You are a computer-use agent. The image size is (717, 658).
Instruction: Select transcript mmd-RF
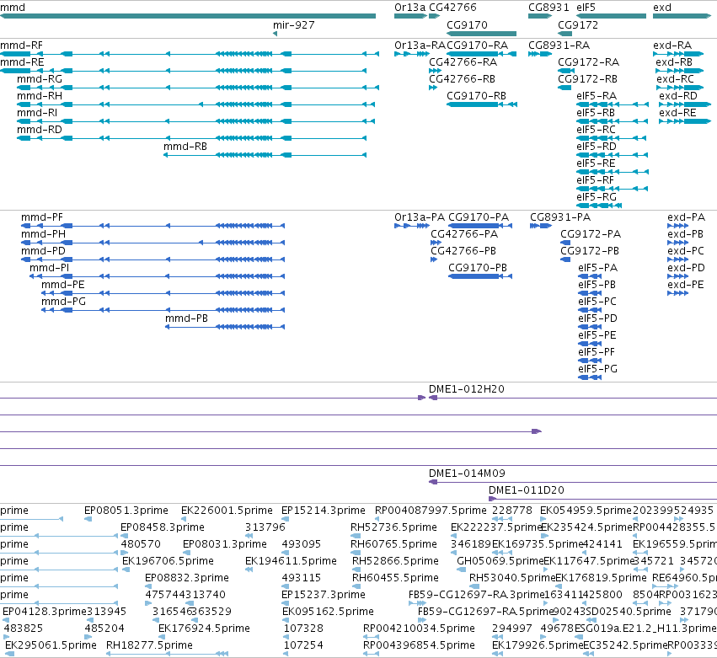coord(22,45)
